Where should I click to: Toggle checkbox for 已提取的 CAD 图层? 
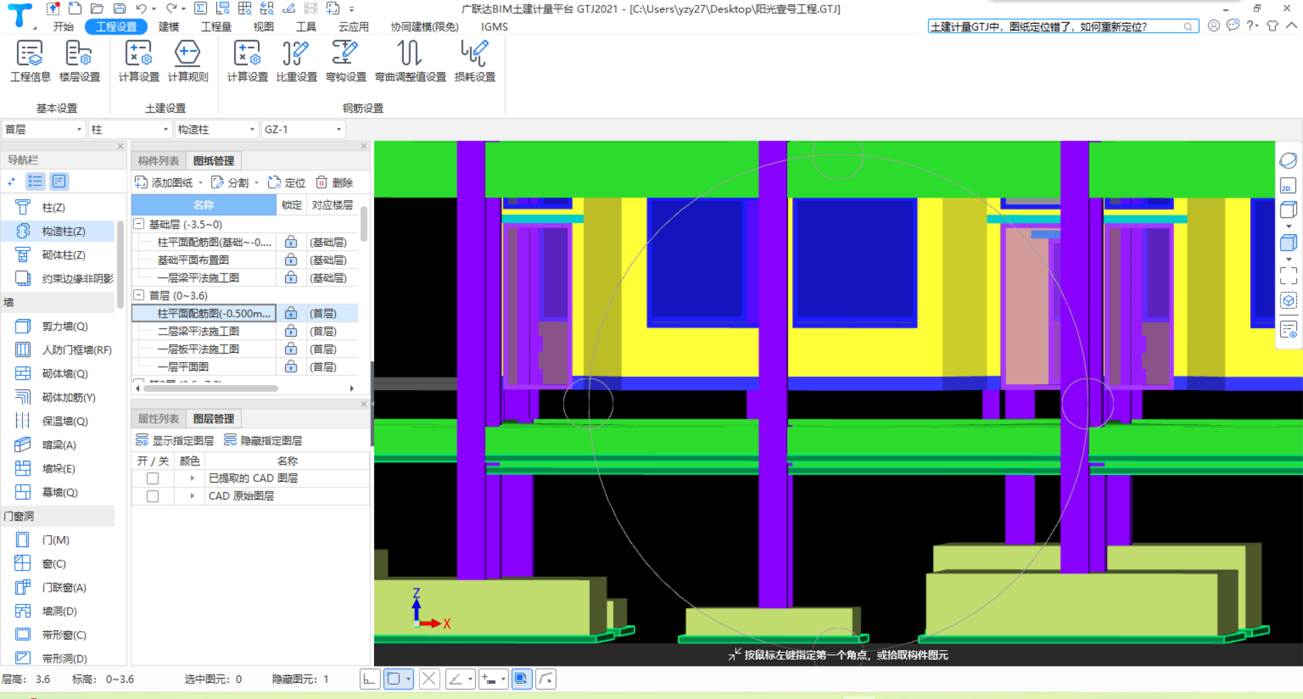[x=153, y=478]
